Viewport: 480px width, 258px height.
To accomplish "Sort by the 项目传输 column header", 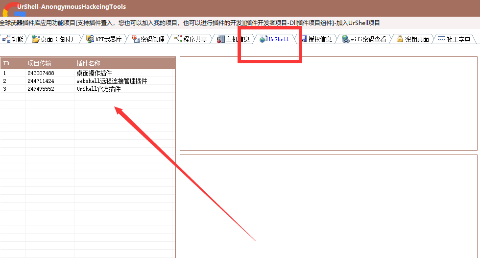I will click(x=49, y=63).
